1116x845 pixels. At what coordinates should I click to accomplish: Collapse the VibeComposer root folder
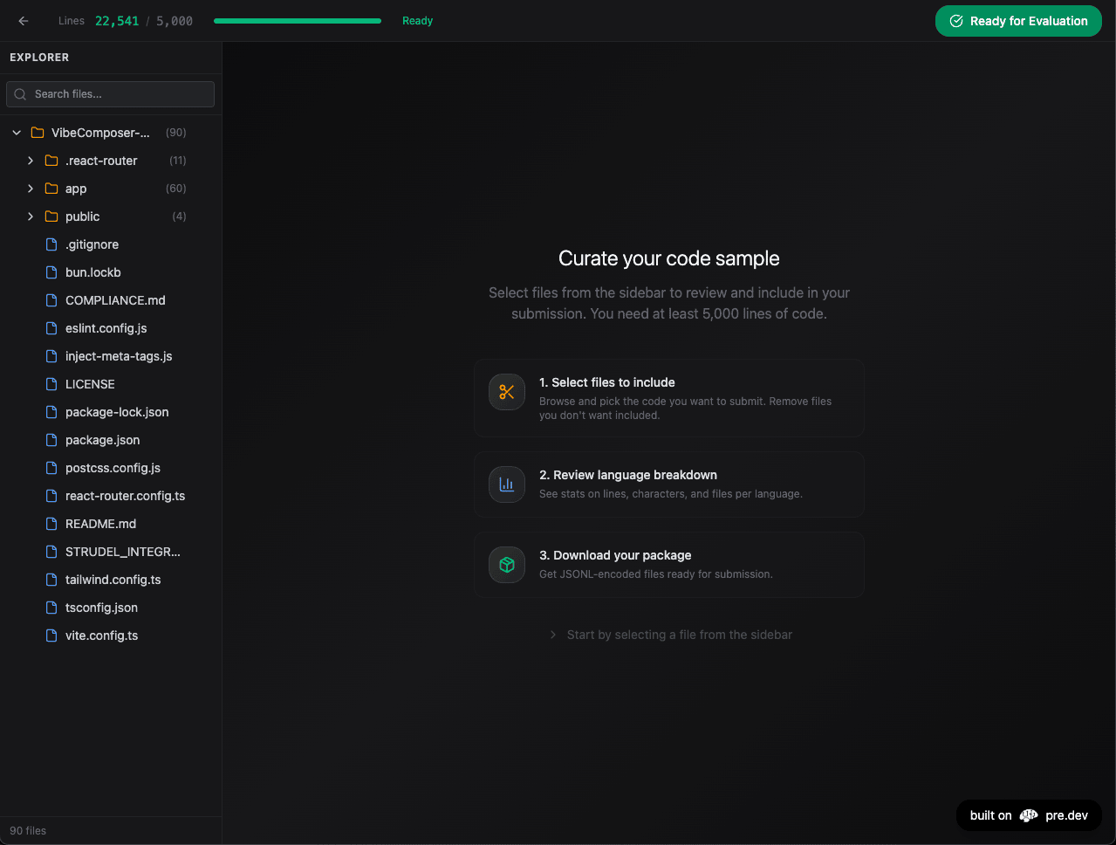click(17, 133)
